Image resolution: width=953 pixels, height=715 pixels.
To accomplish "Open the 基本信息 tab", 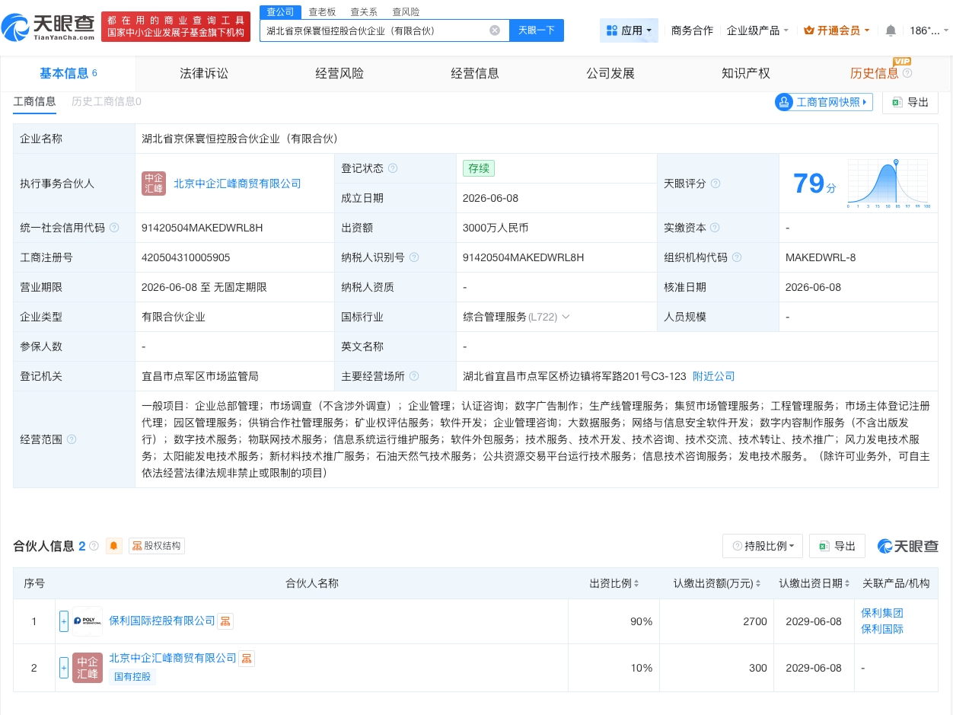I will [69, 73].
